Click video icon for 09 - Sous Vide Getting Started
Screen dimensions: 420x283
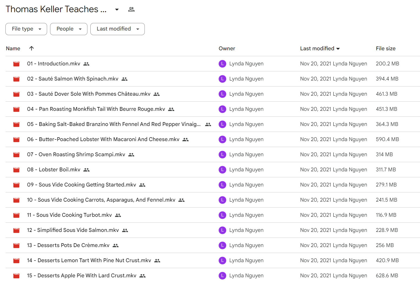[17, 185]
